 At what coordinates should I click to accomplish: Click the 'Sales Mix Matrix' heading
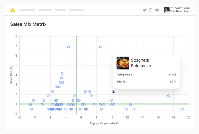[x=28, y=24]
